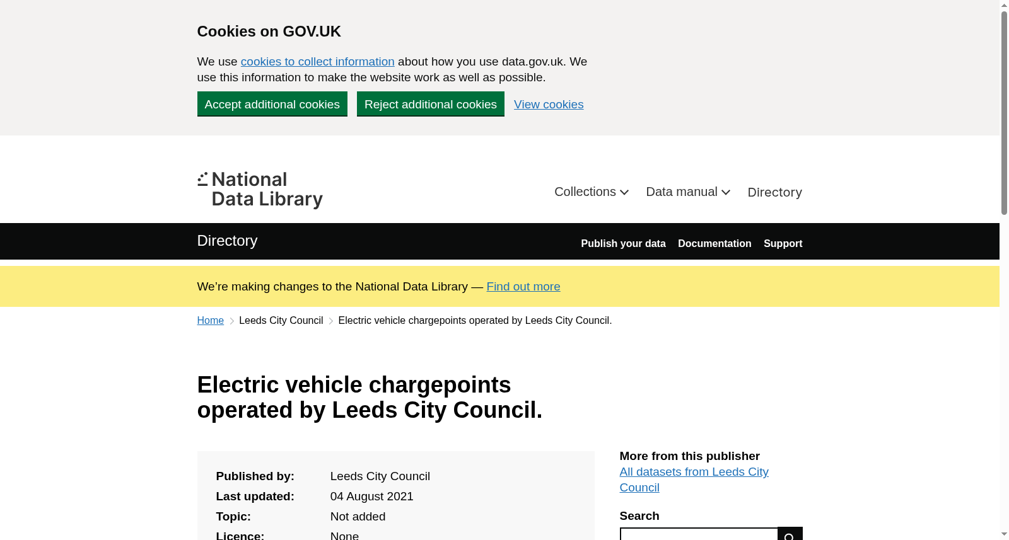1009x540 pixels.
Task: Open the Directory navigation item
Action: tap(774, 192)
